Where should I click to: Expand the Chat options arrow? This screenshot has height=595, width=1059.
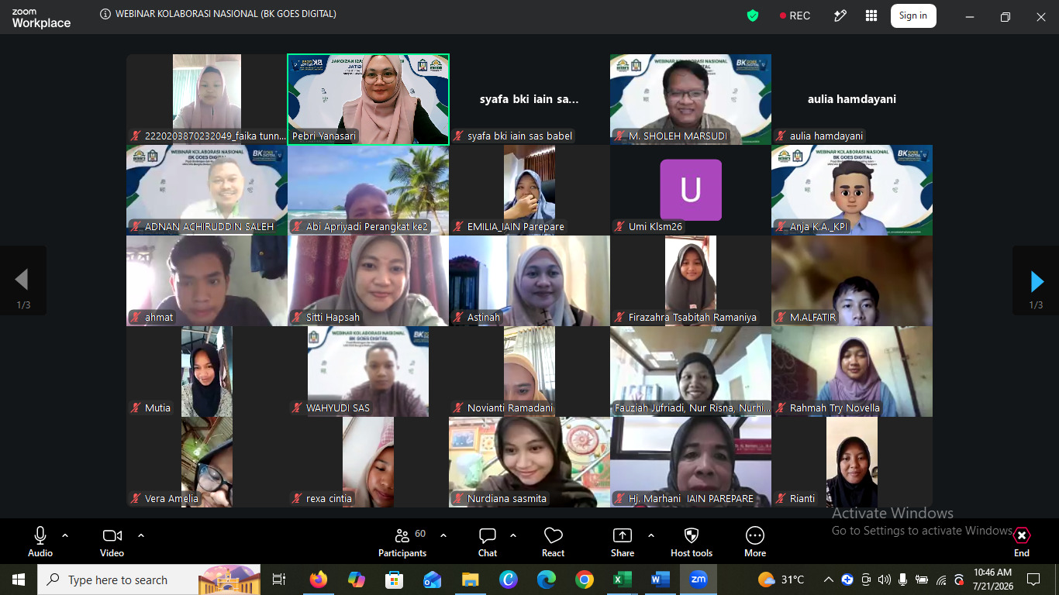click(513, 535)
